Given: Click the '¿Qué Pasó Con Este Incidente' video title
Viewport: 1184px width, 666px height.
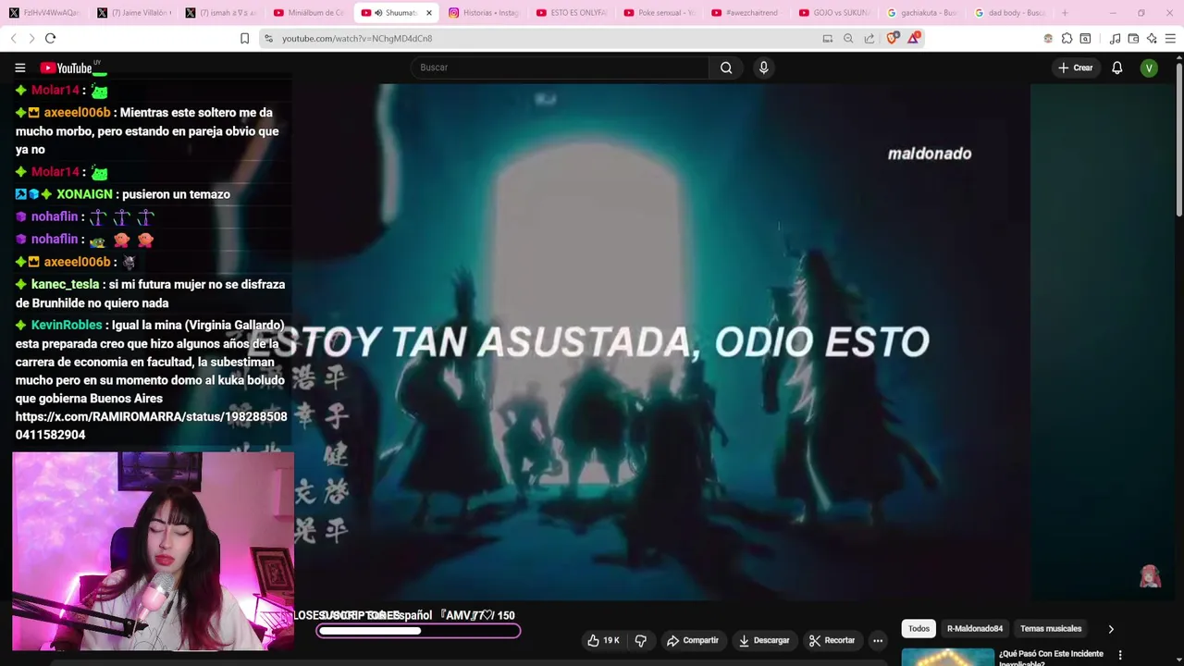Looking at the screenshot, I should [1051, 657].
